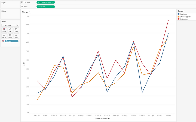Click the Sales axis title
The height and width of the screenshot is (122, 196).
pyautogui.click(x=23, y=64)
